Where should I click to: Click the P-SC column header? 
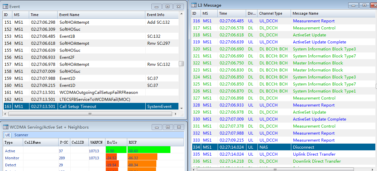pos(64,142)
